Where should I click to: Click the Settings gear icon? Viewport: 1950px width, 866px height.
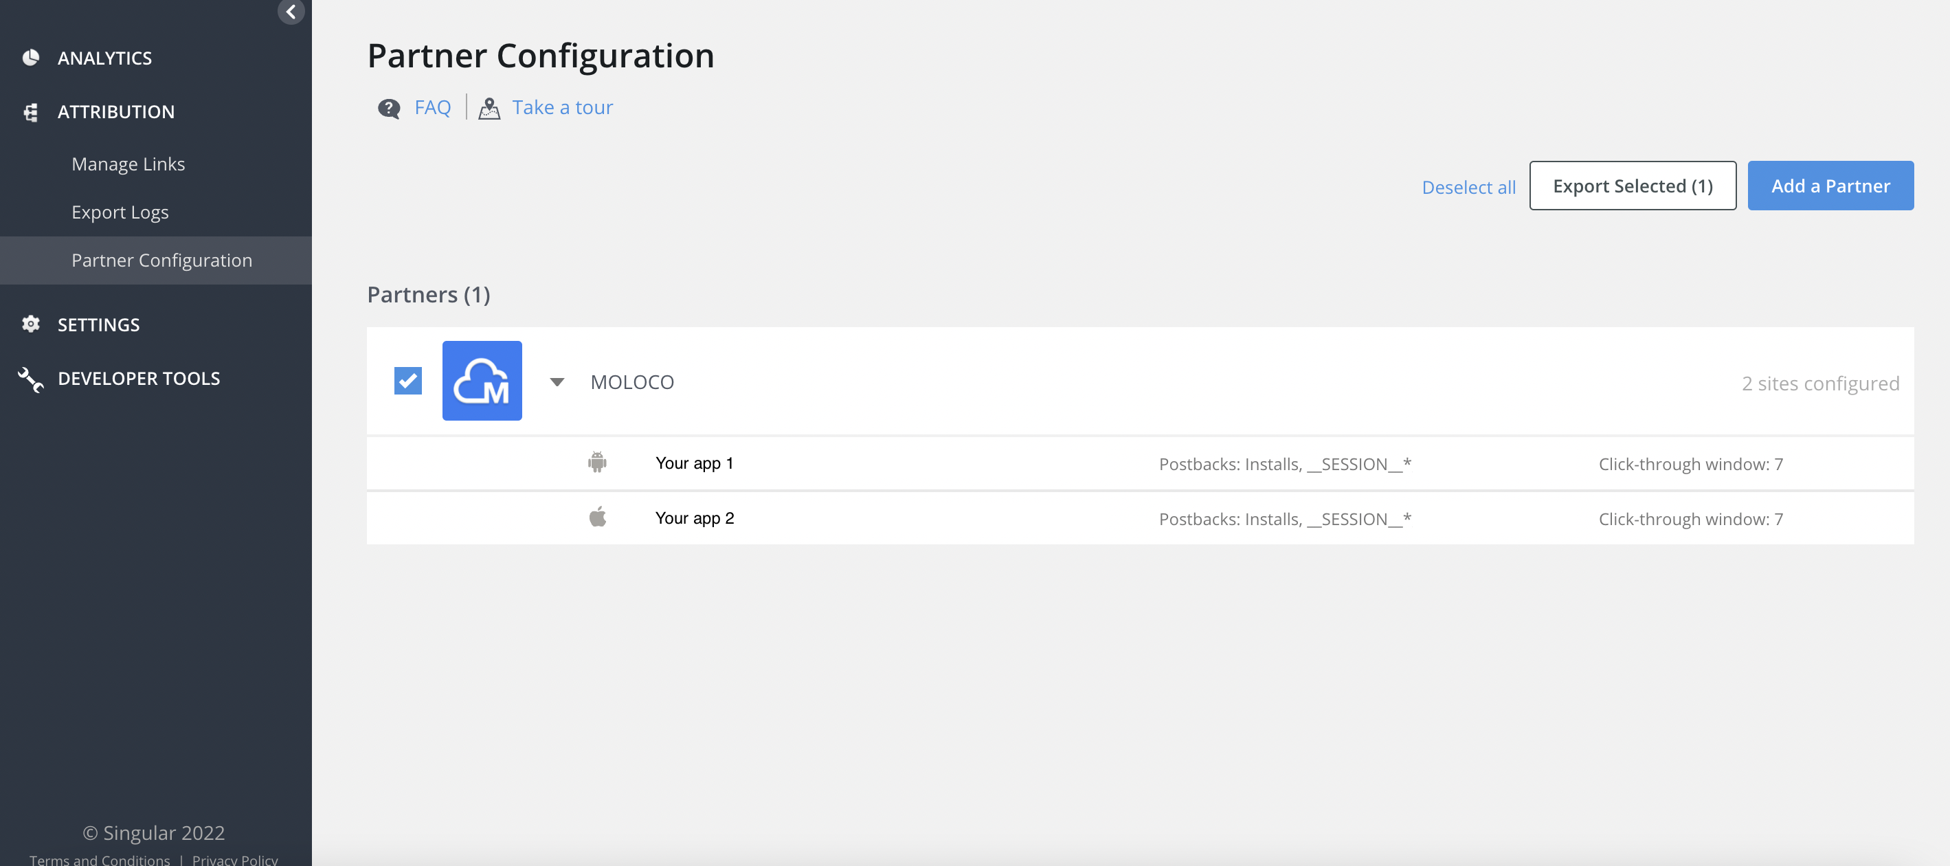(x=30, y=324)
